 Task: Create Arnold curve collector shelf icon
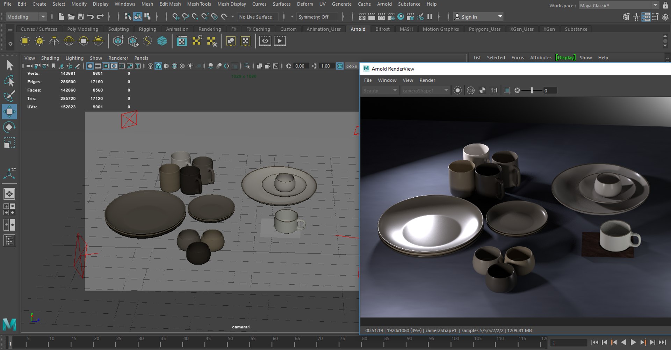(x=147, y=41)
